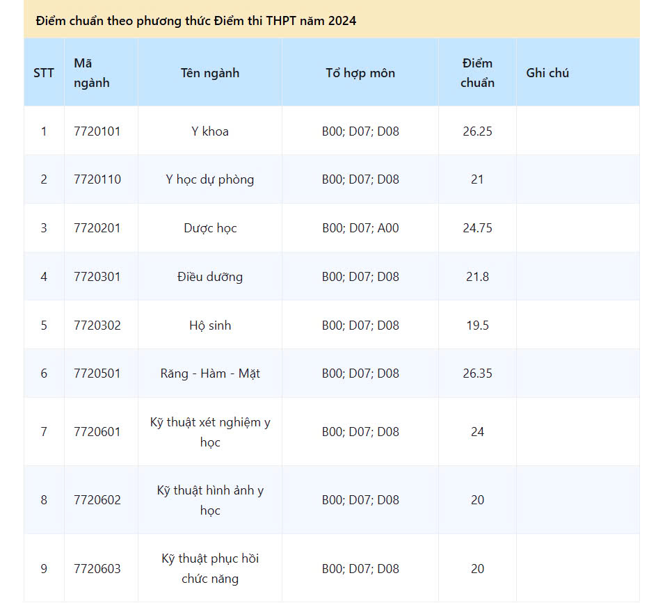This screenshot has width=665, height=603.
Task: Click the score 24.75
Action: [x=478, y=228]
